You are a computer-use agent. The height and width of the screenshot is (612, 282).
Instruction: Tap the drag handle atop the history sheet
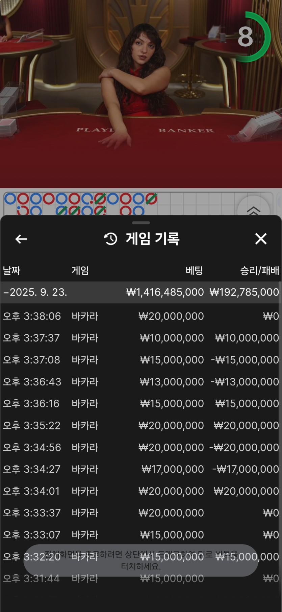pyautogui.click(x=141, y=223)
